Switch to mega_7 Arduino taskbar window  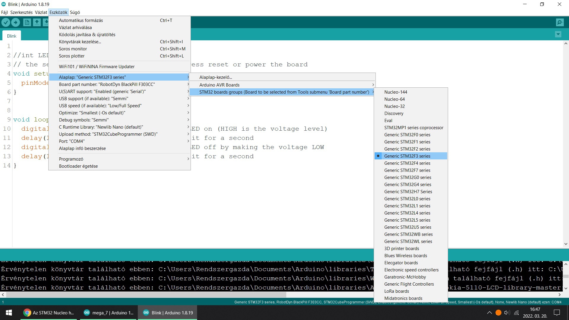[x=108, y=313]
